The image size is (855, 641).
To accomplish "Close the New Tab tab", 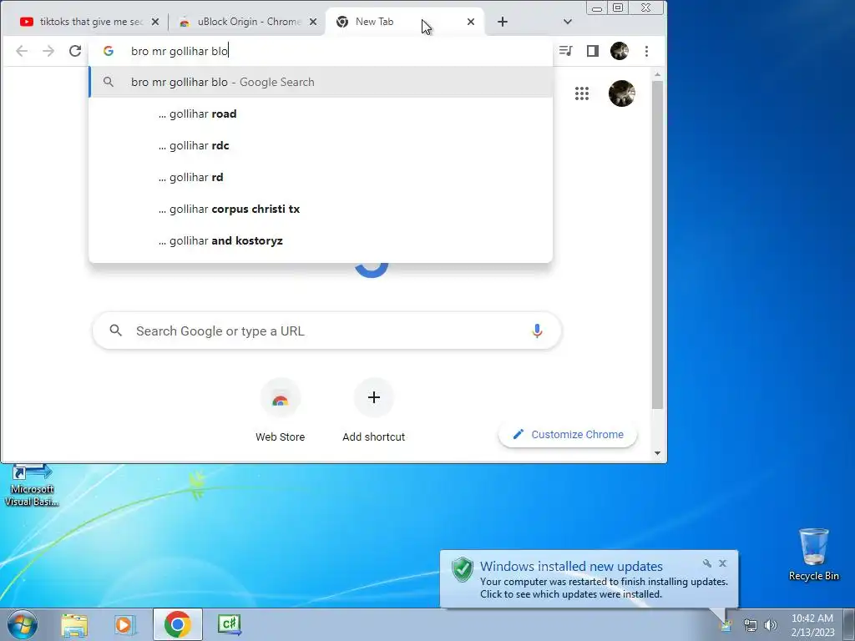I will (x=471, y=22).
